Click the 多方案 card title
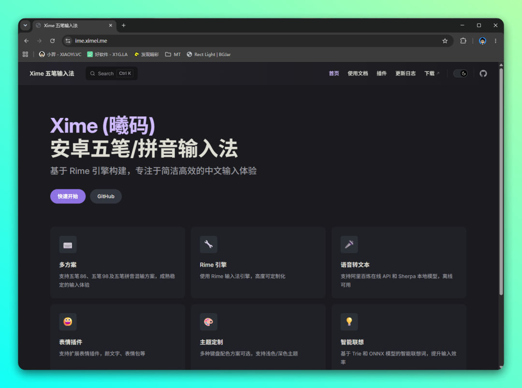Viewport: 522px width, 388px height. point(68,265)
